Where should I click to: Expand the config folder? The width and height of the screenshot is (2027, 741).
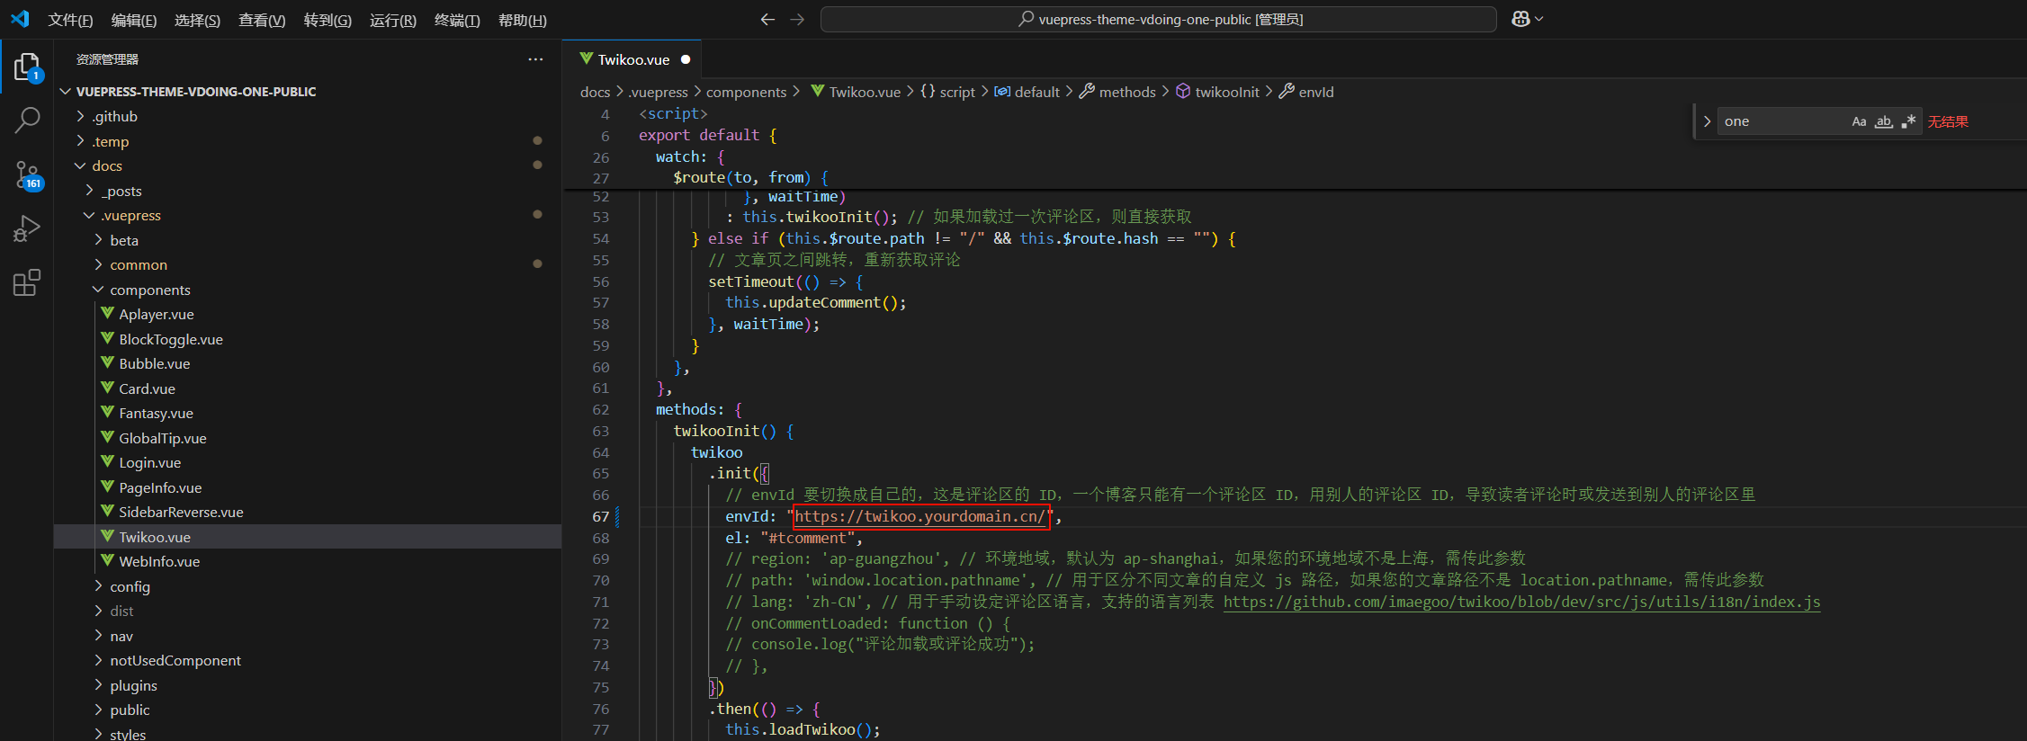tap(99, 586)
